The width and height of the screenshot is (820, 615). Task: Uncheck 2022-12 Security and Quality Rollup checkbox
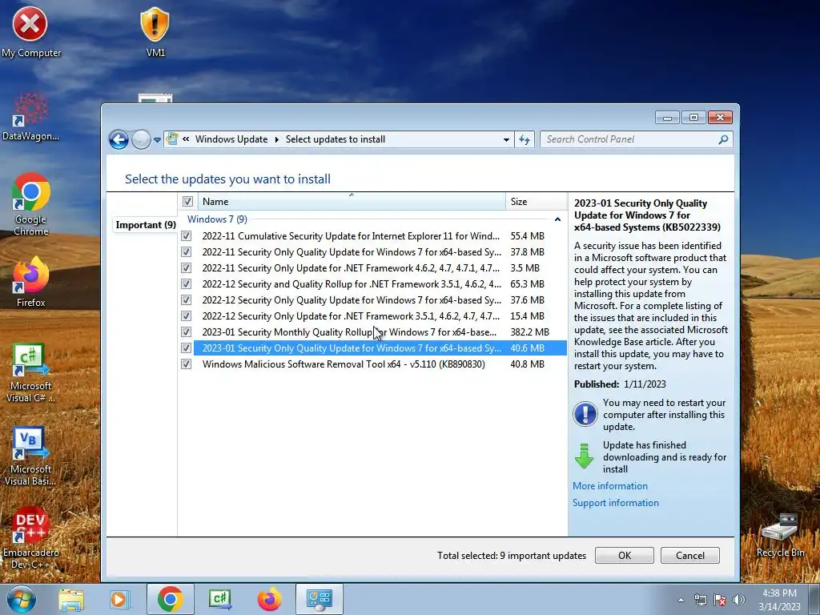tap(186, 284)
